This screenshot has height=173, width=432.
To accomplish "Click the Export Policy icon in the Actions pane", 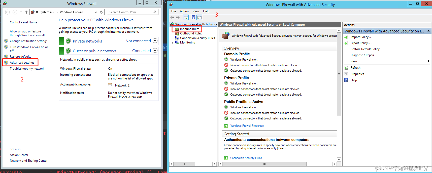I will pos(346,43).
